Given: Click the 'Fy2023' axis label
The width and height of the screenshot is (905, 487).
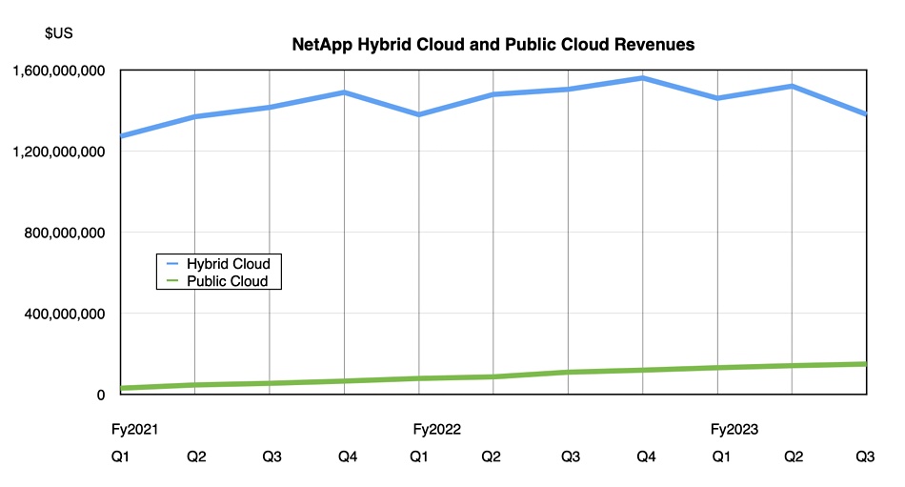Looking at the screenshot, I should [734, 429].
